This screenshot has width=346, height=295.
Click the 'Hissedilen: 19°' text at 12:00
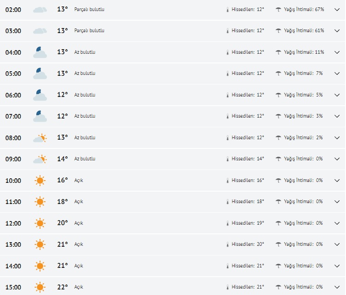pyautogui.click(x=248, y=223)
